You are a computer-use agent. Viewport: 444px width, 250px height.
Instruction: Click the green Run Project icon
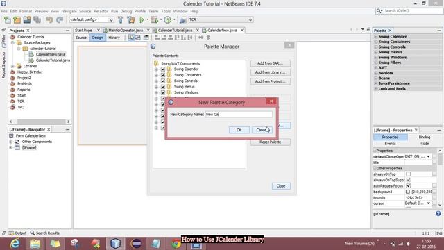pyautogui.click(x=142, y=19)
